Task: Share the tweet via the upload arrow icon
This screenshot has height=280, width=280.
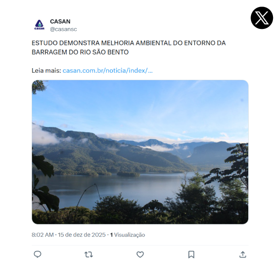Action: tap(243, 254)
